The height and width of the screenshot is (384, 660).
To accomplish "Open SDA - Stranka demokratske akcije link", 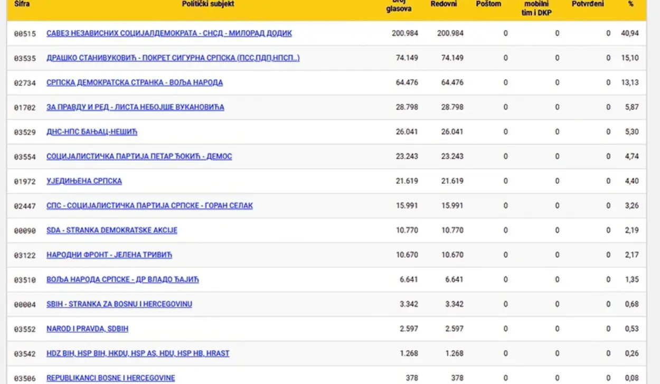I will tap(112, 230).
